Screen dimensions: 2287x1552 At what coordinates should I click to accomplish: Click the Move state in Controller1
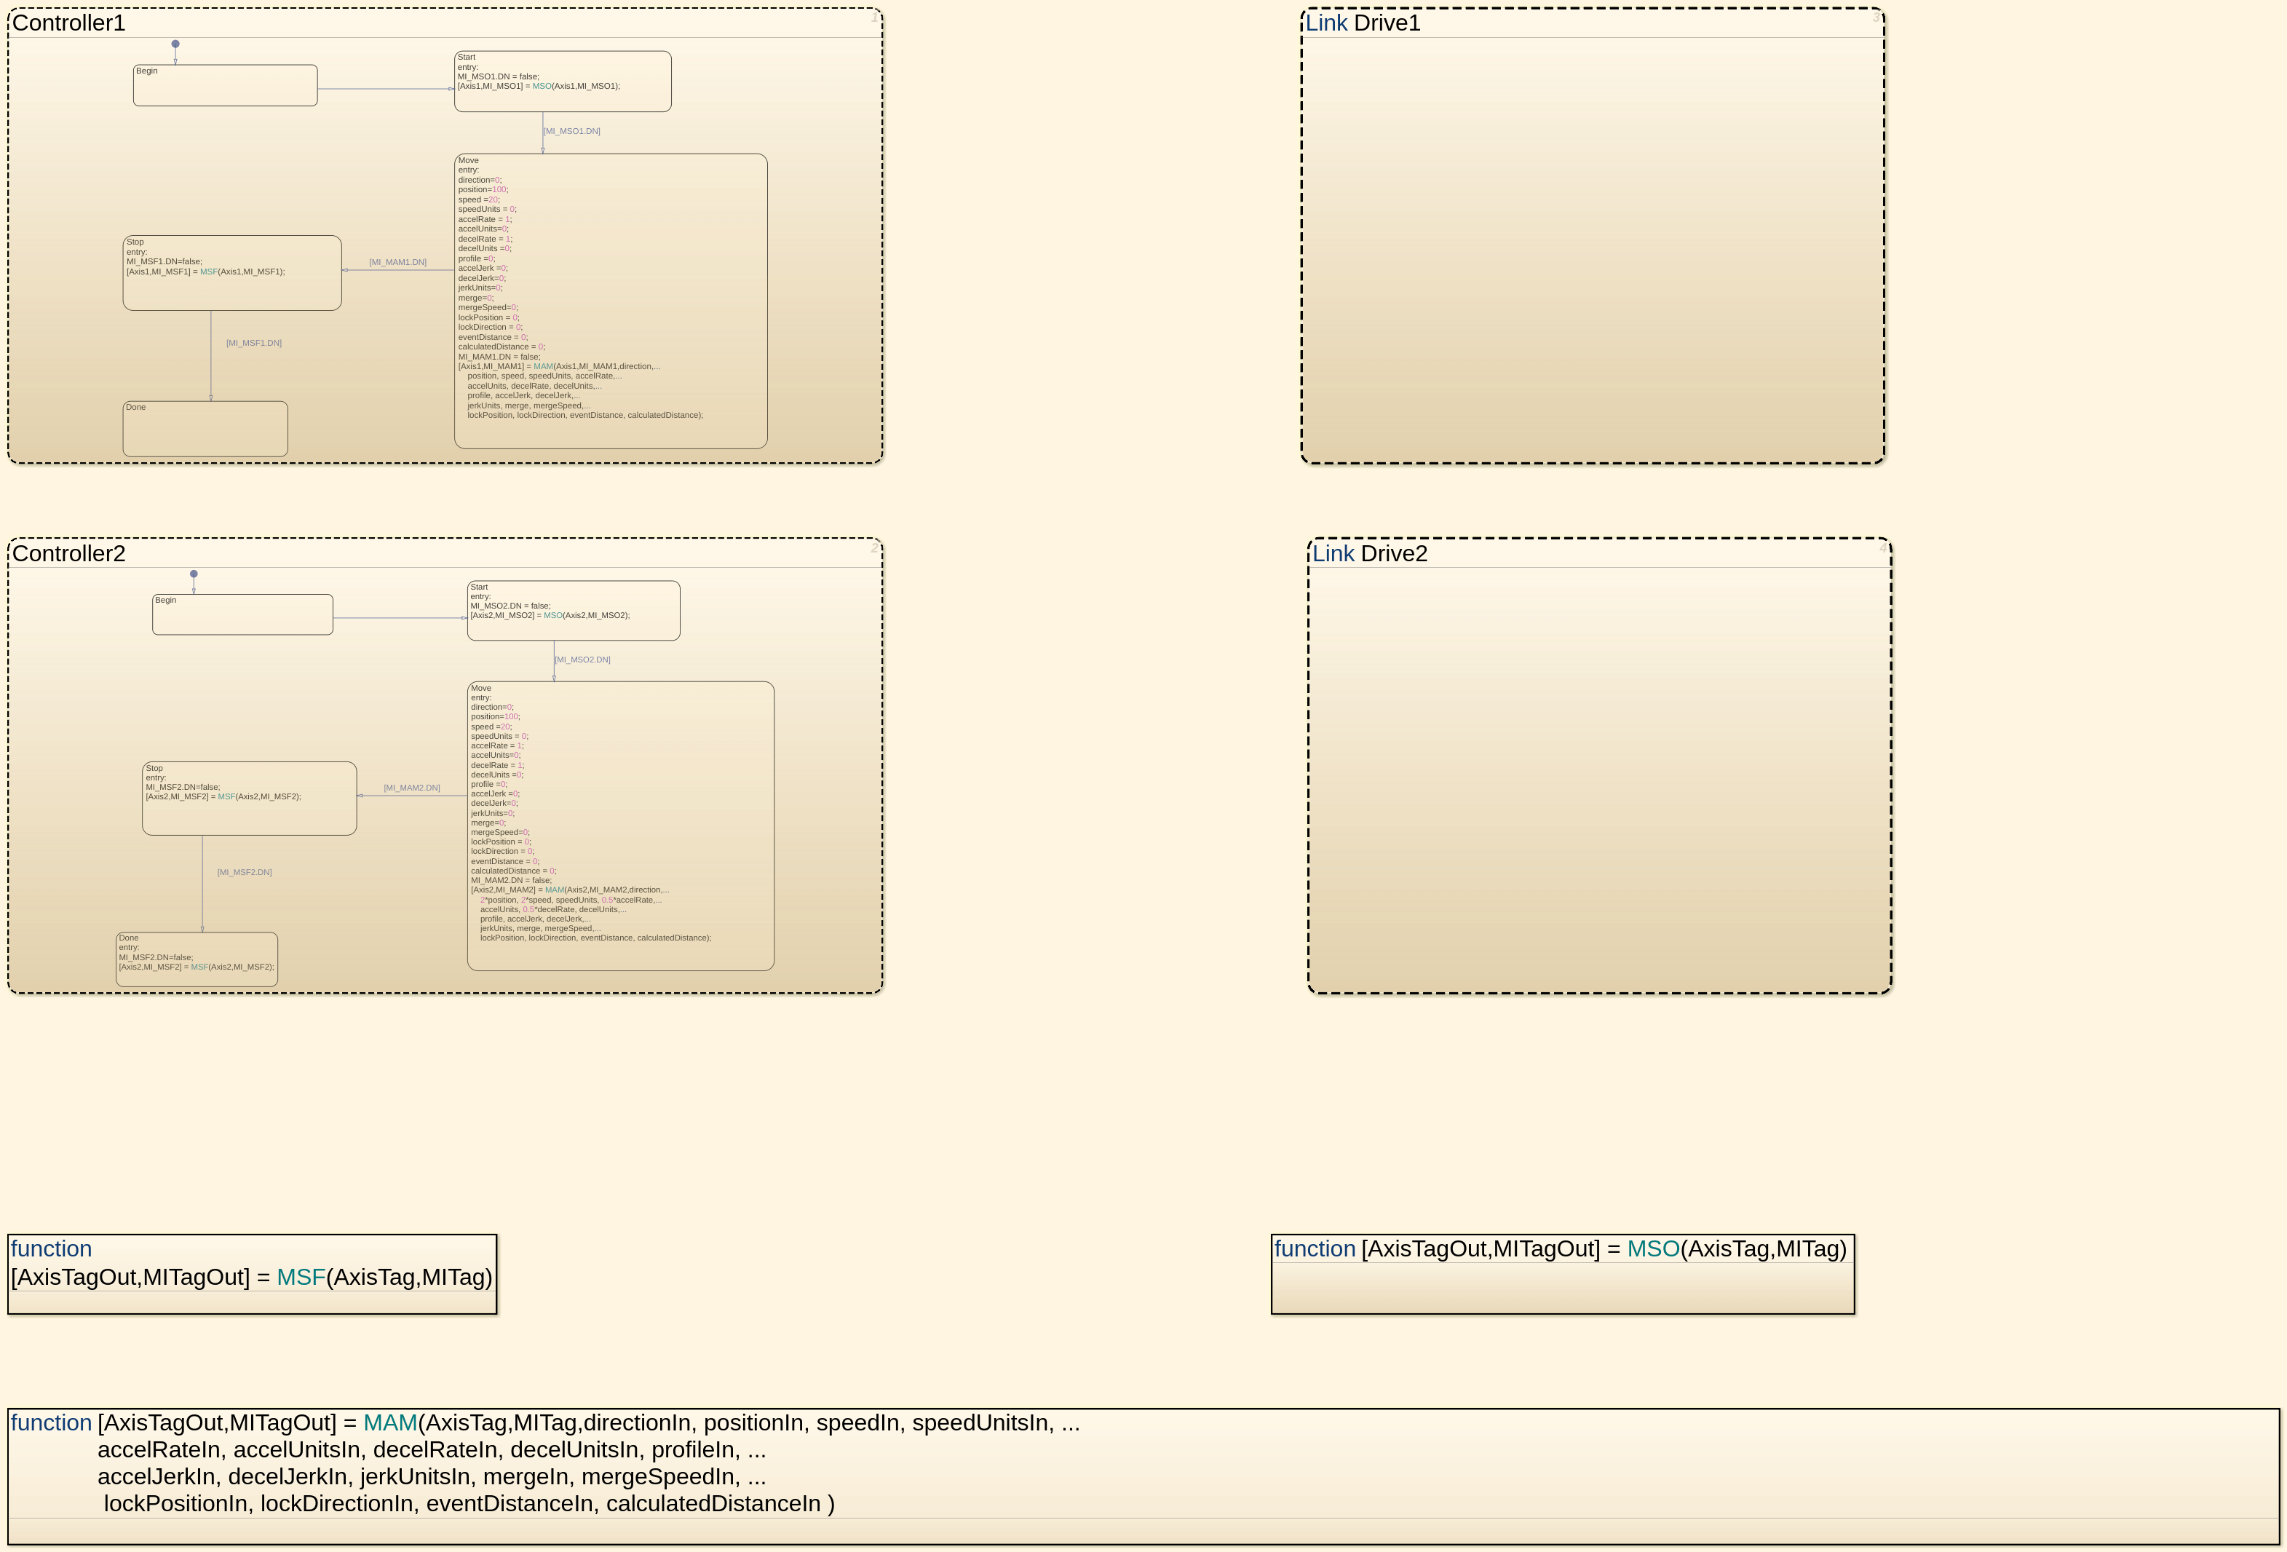click(x=610, y=301)
